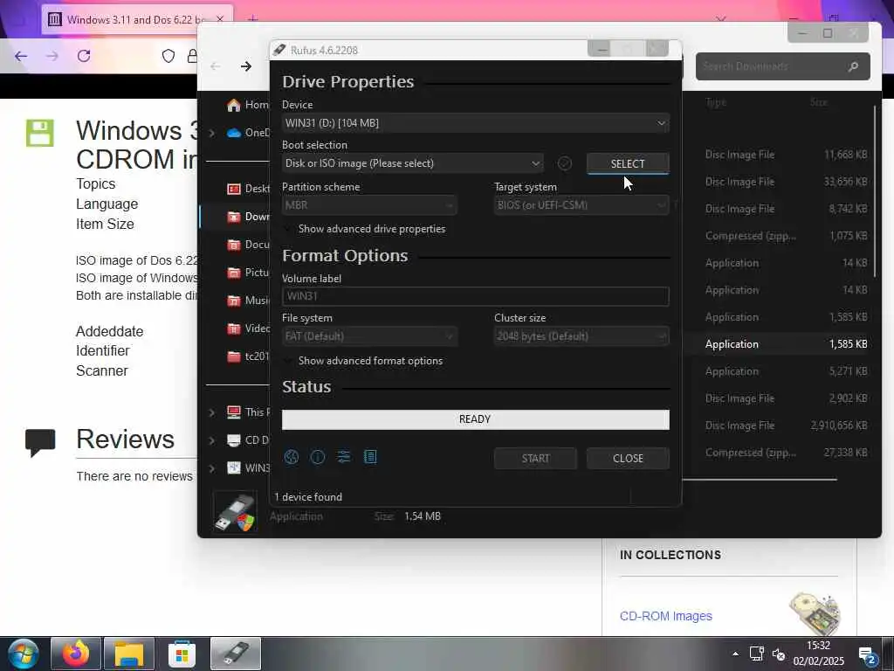The image size is (894, 671).
Task: Click the WIN31 drive icon in sidebar
Action: click(234, 468)
